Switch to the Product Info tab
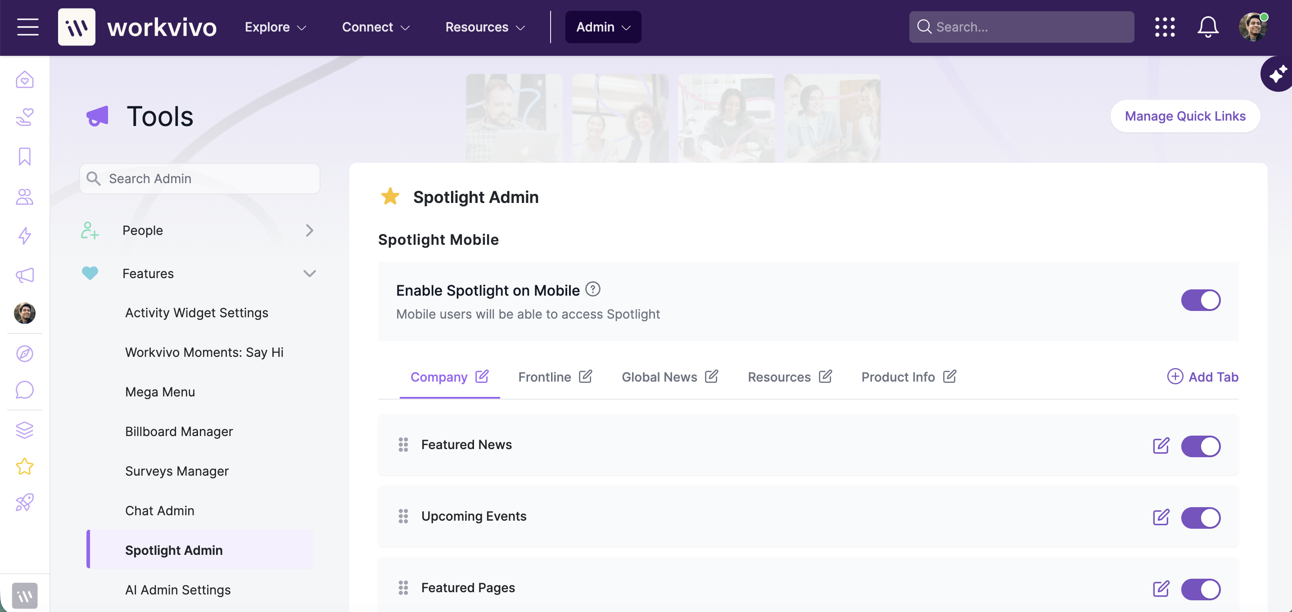The image size is (1292, 612). coord(898,377)
